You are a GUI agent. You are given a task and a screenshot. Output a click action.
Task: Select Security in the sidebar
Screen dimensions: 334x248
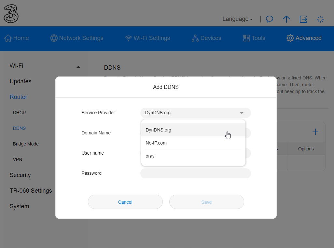[20, 175]
